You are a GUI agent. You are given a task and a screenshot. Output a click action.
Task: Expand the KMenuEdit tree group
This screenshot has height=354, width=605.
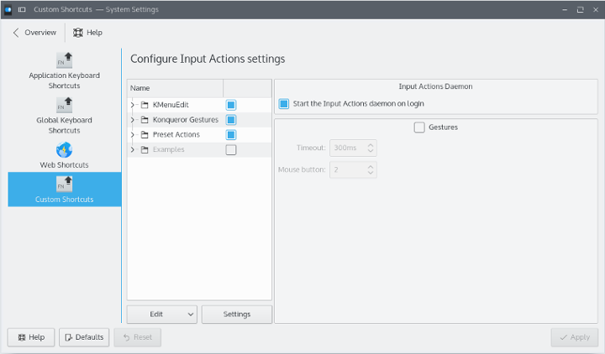point(133,105)
